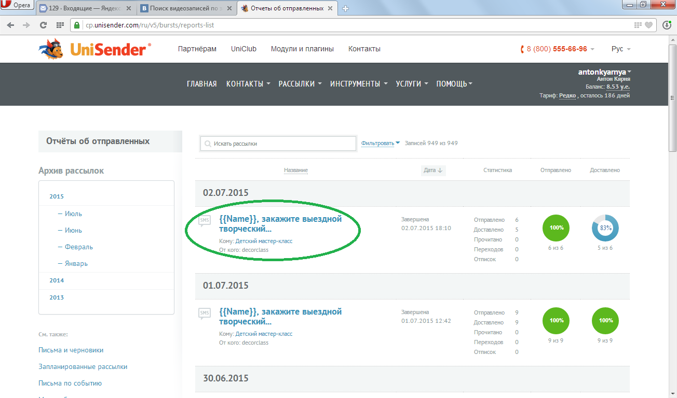This screenshot has height=398, width=677.
Task: Click the 83% delivered donut chart
Action: tap(605, 228)
